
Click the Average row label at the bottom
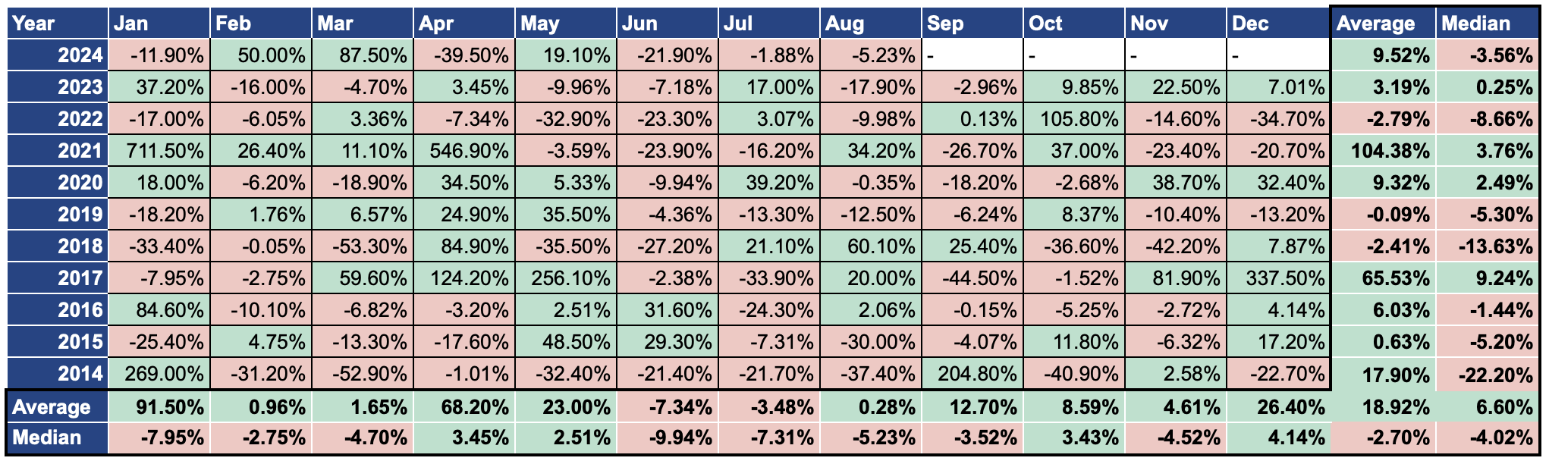pos(56,407)
